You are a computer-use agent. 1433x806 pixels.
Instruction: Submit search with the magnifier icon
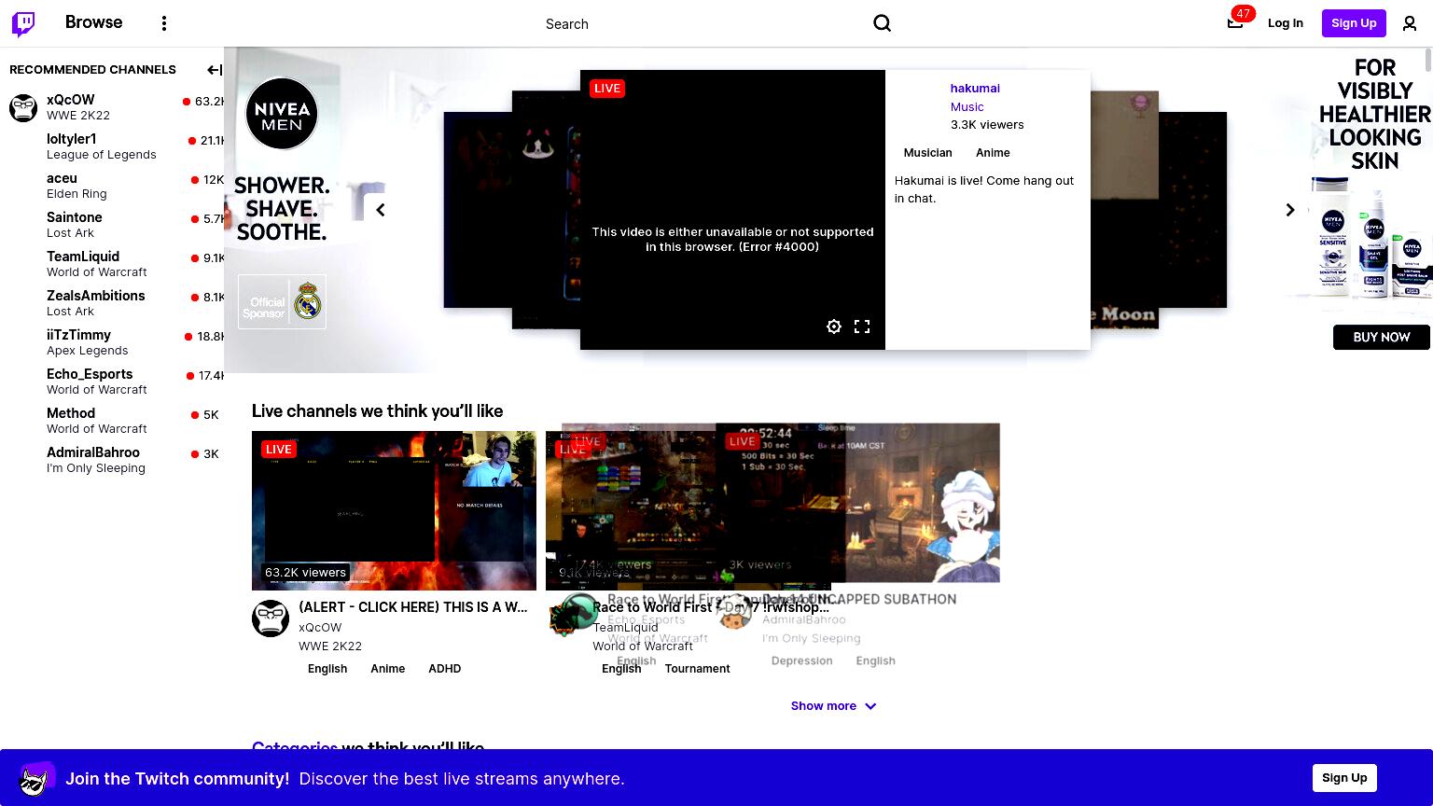point(882,23)
